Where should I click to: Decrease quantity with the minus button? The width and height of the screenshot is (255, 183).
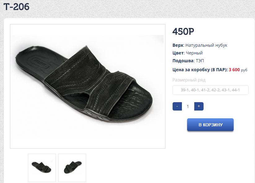pos(177,106)
